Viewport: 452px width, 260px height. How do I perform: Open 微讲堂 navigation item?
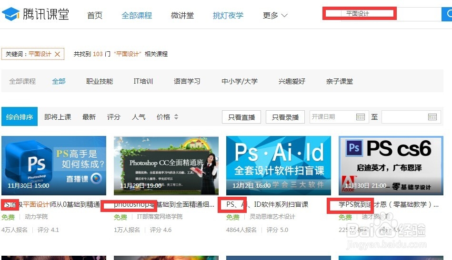tap(182, 15)
